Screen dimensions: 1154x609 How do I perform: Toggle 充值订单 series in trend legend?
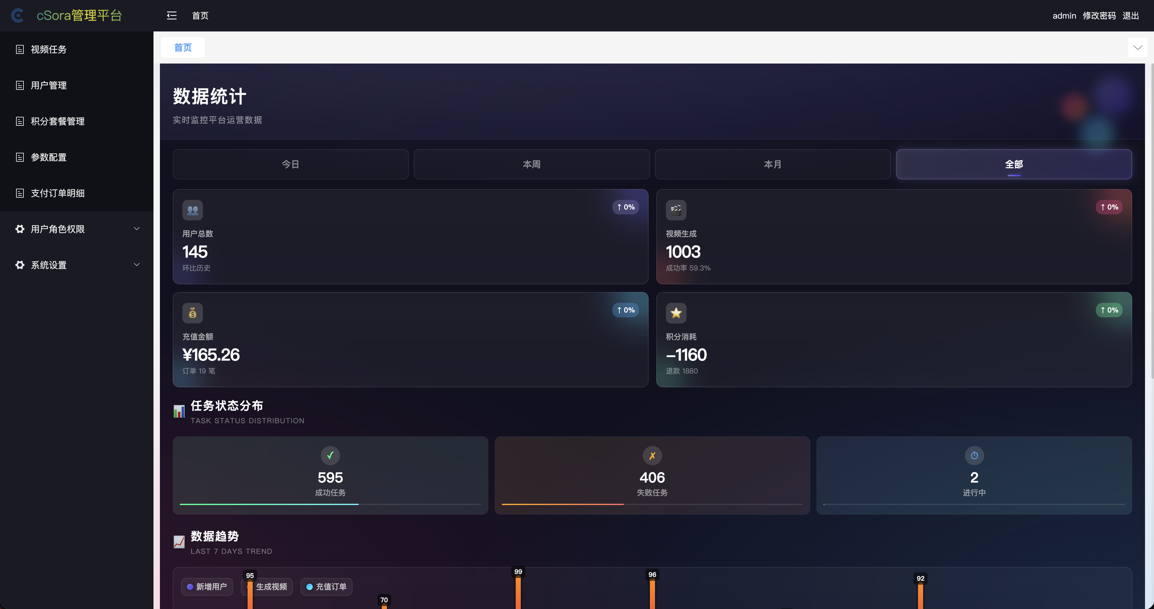326,587
